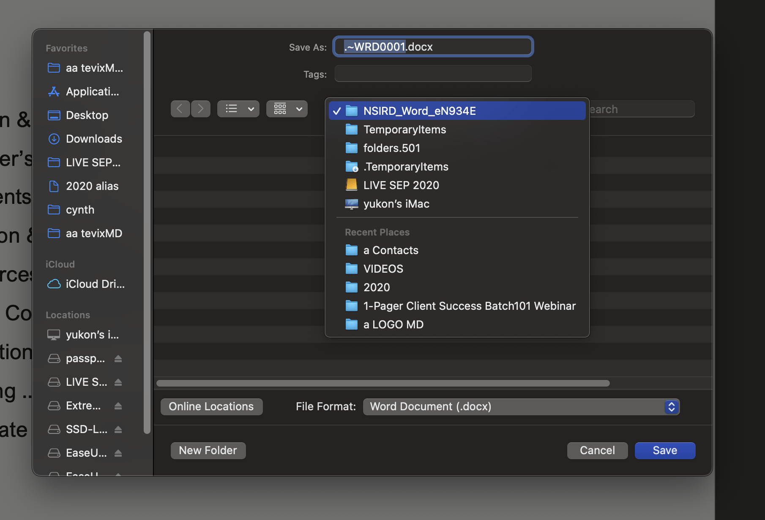Open the icon grouping dropdown
Viewport: 765px width, 520px height.
(x=287, y=108)
